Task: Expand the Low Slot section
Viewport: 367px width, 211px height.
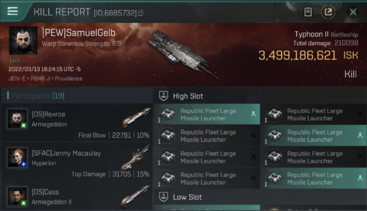Action: pyautogui.click(x=187, y=197)
